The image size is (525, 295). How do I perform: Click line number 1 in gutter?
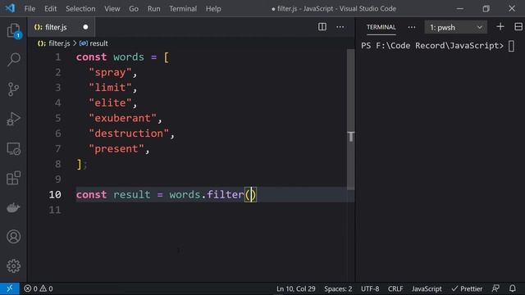(58, 57)
